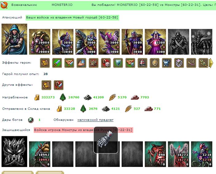
Task: Click the glowing magic hand effect icon
Action: (x=81, y=63)
